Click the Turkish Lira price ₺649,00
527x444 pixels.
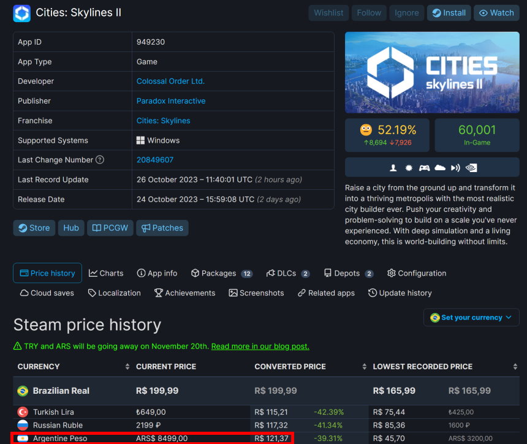tap(151, 412)
